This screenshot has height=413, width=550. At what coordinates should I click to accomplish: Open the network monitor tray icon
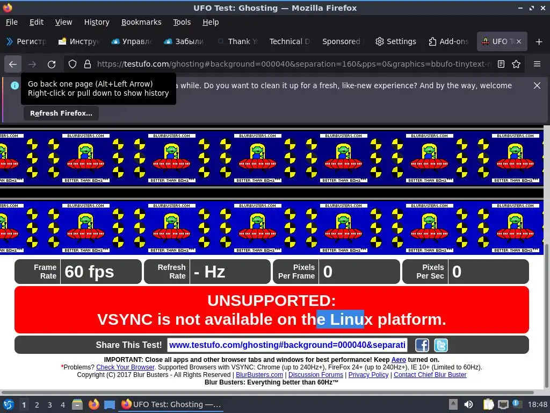tap(503, 404)
